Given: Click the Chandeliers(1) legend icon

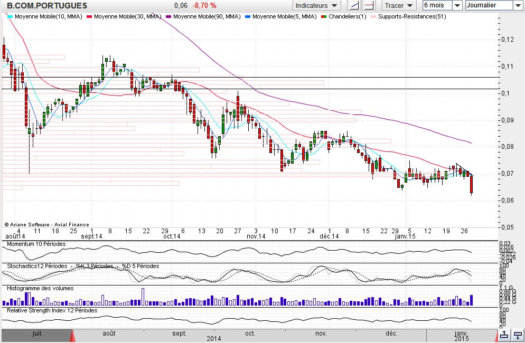Looking at the screenshot, I should click(324, 17).
